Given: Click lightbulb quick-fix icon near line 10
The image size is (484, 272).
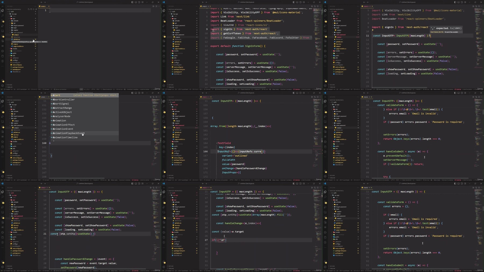Looking at the screenshot, I should pos(372,30).
